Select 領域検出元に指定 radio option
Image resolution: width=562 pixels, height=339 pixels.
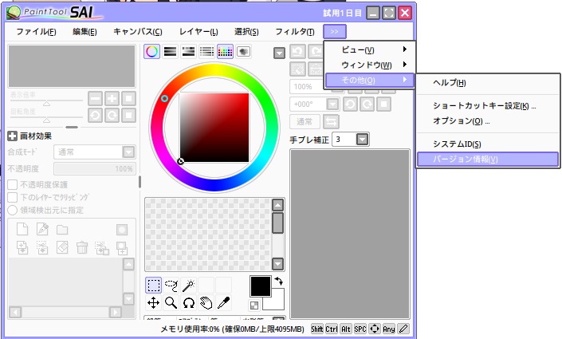coord(13,210)
